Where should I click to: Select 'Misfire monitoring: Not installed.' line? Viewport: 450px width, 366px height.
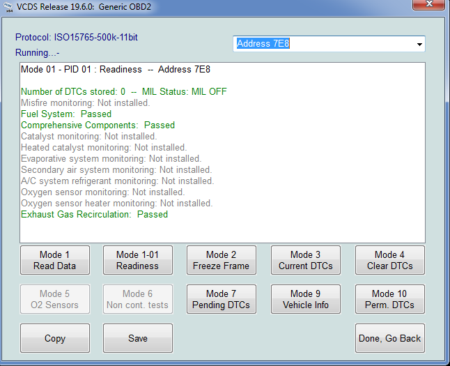tap(85, 103)
